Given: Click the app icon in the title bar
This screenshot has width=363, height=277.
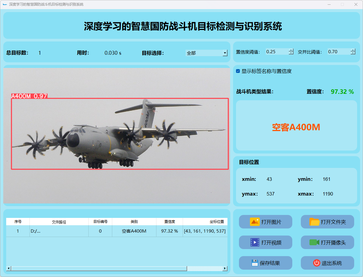Looking at the screenshot, I should point(5,4).
